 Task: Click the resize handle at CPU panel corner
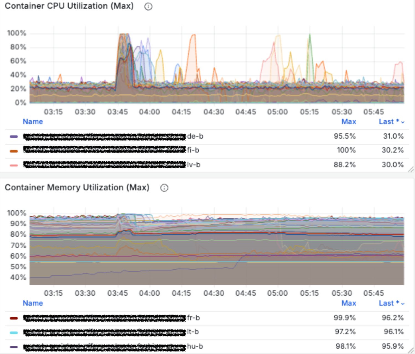click(411, 169)
